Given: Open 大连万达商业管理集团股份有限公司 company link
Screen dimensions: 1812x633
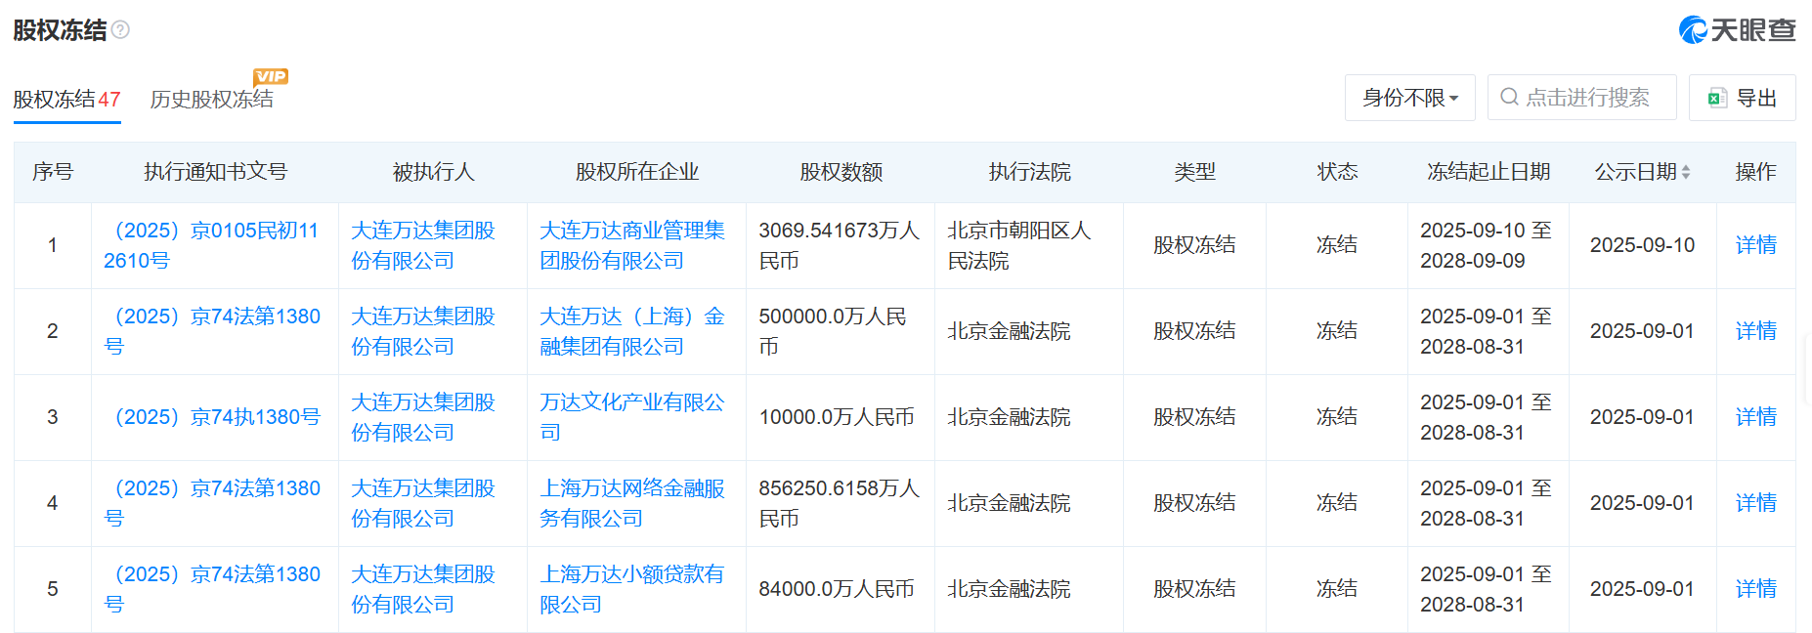Looking at the screenshot, I should pos(631,245).
